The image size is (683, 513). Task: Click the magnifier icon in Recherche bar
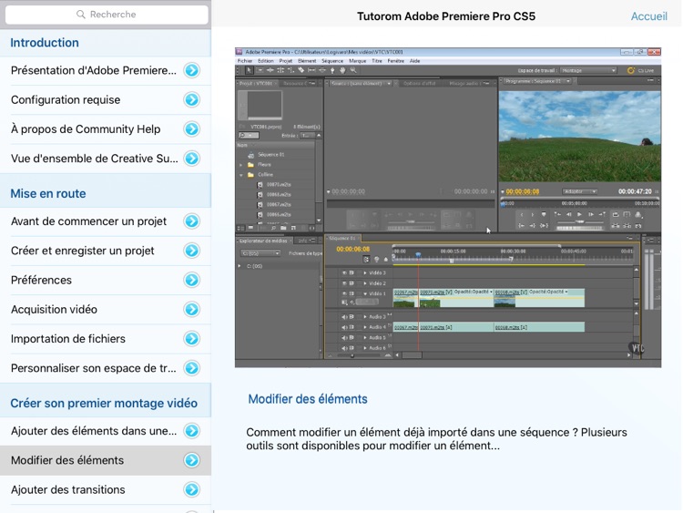pyautogui.click(x=80, y=15)
